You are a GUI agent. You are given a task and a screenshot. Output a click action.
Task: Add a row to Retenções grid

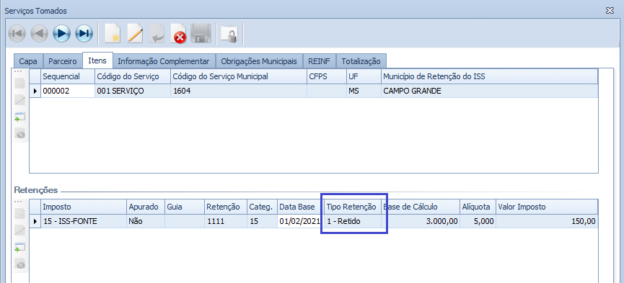pos(20,247)
